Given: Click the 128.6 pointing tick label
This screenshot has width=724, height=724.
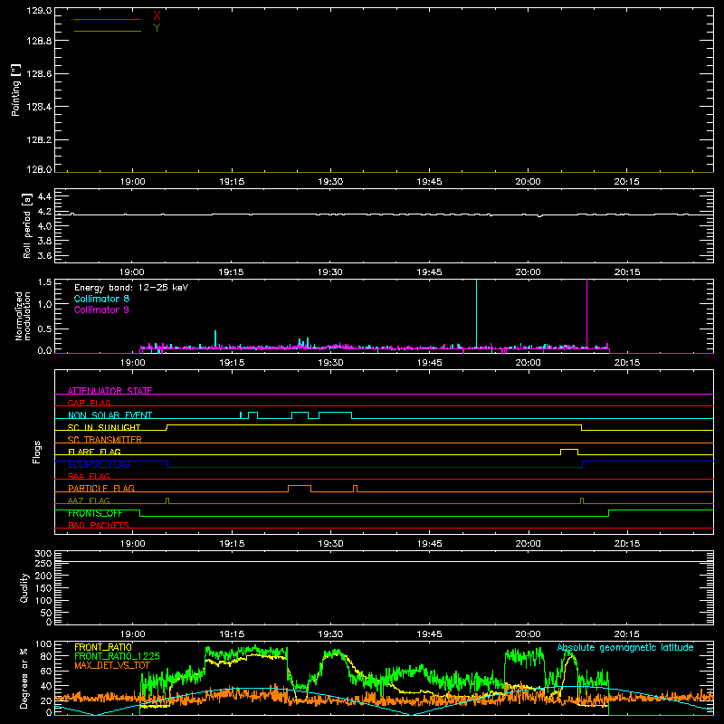Looking at the screenshot, I should (39, 74).
